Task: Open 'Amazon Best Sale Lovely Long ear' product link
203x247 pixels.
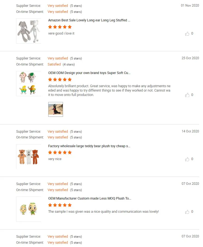Action: 89,20
